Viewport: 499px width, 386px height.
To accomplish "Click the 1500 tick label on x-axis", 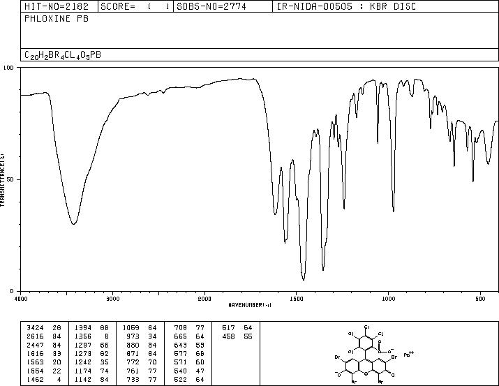I will pyautogui.click(x=297, y=299).
